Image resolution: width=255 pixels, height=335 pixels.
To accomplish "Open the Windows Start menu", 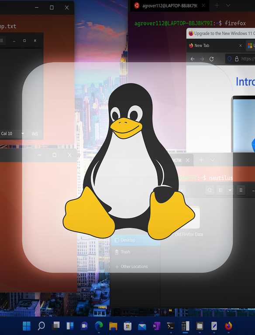I will pos(27,326).
